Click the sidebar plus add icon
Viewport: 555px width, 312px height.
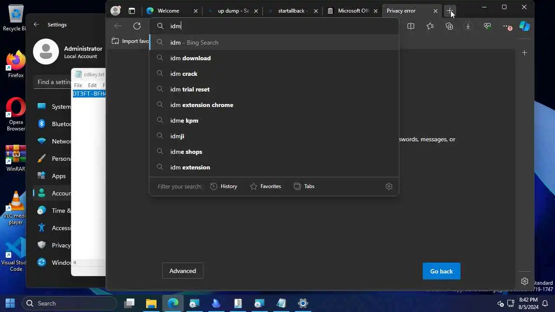(525, 53)
